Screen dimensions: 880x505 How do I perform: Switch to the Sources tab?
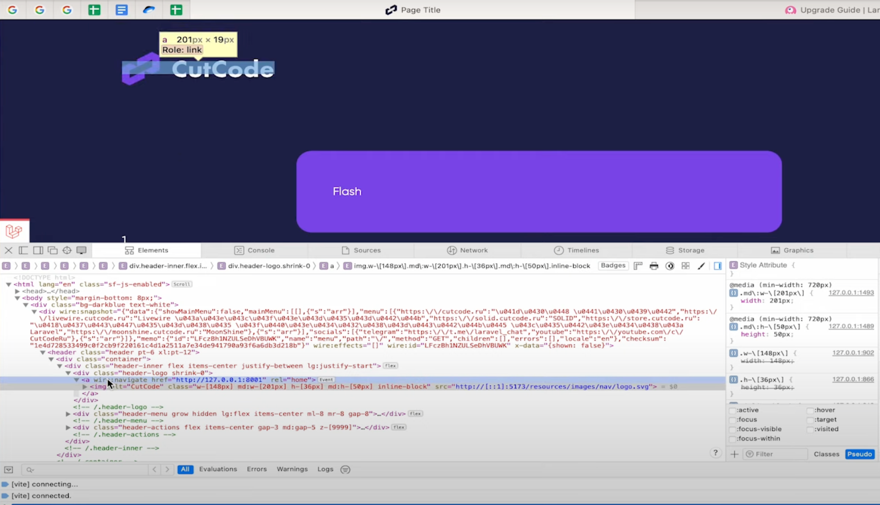[x=361, y=250]
